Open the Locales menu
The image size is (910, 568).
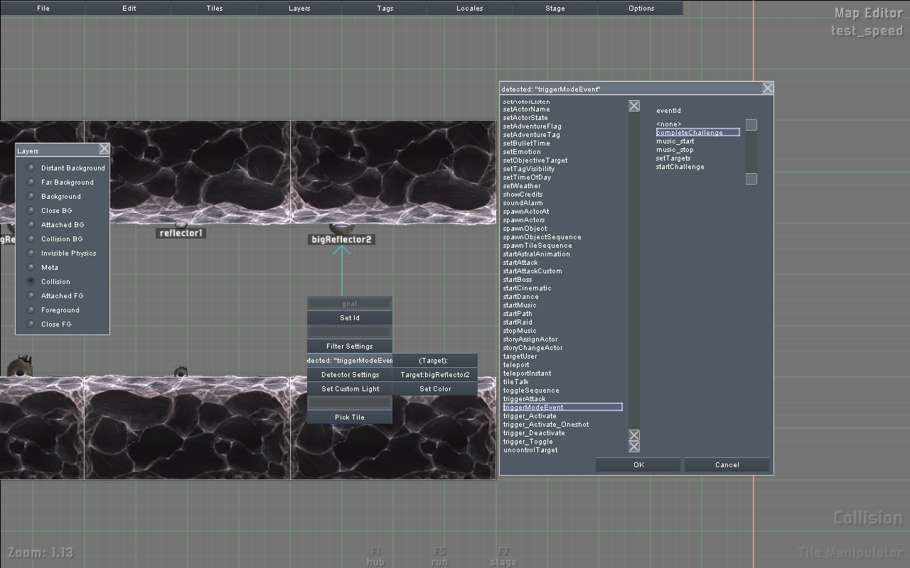[x=469, y=9]
